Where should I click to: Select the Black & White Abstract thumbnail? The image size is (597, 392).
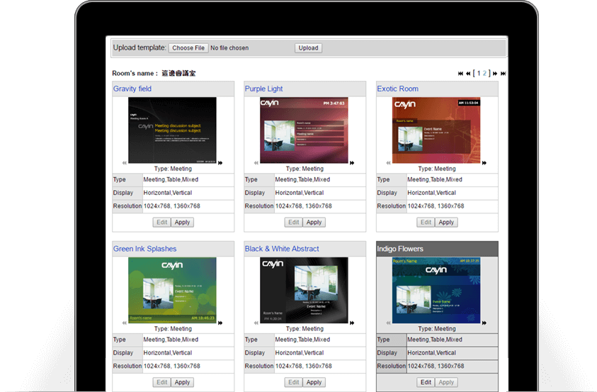pos(304,290)
